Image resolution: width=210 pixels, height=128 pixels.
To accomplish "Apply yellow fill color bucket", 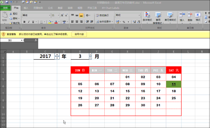I will tap(50, 22).
